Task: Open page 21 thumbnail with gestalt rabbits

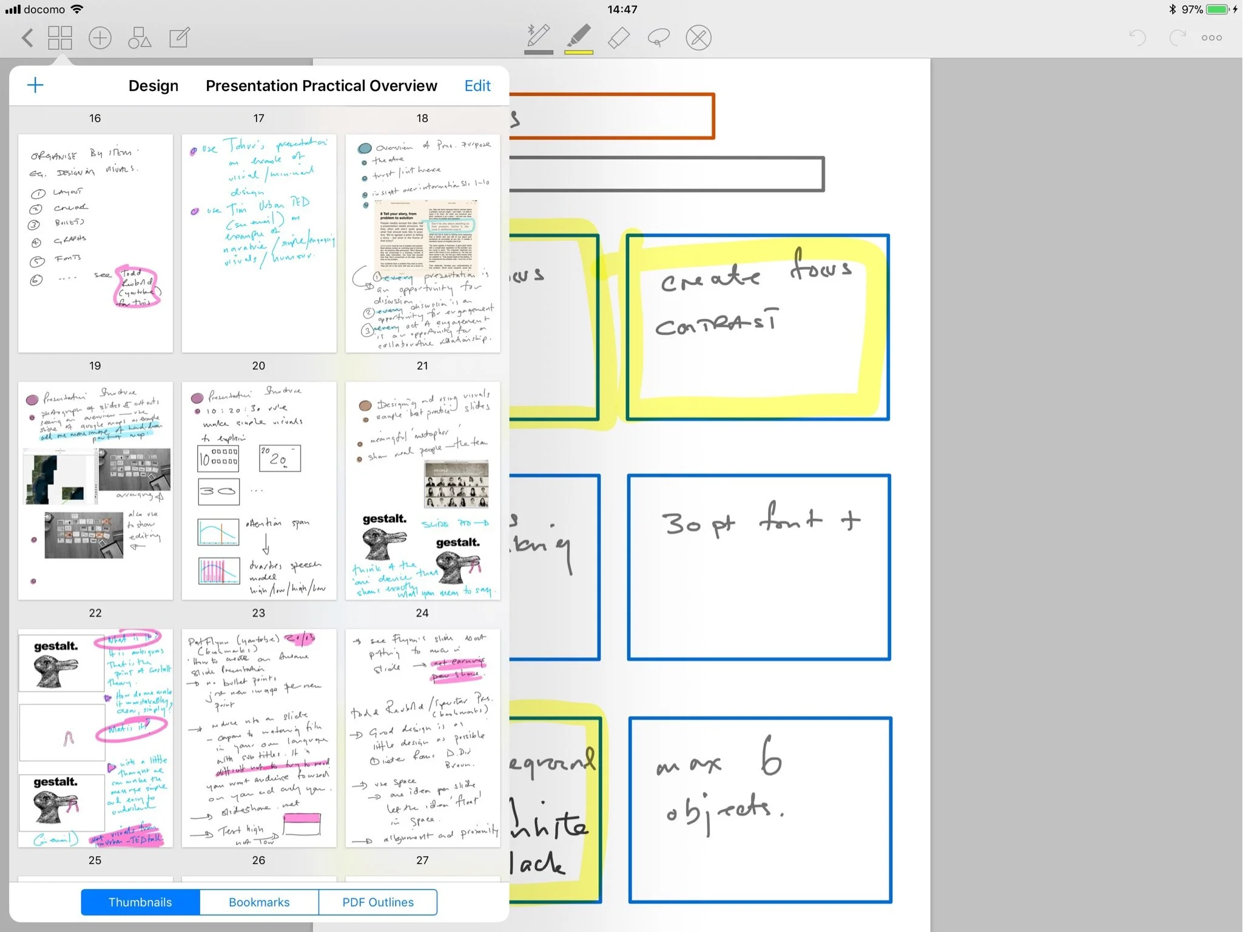Action: [x=423, y=490]
